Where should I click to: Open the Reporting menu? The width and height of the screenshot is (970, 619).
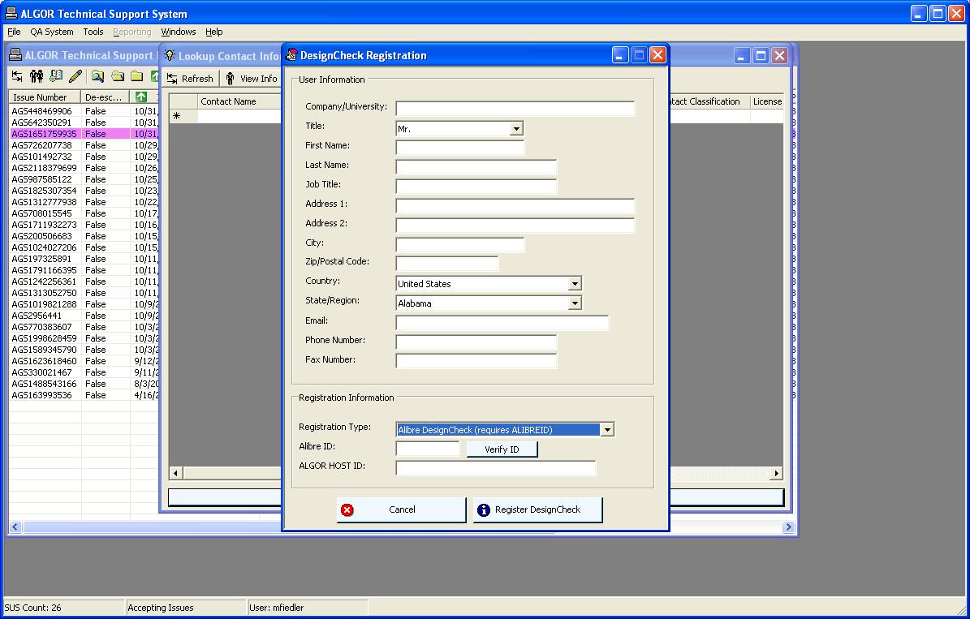(131, 32)
